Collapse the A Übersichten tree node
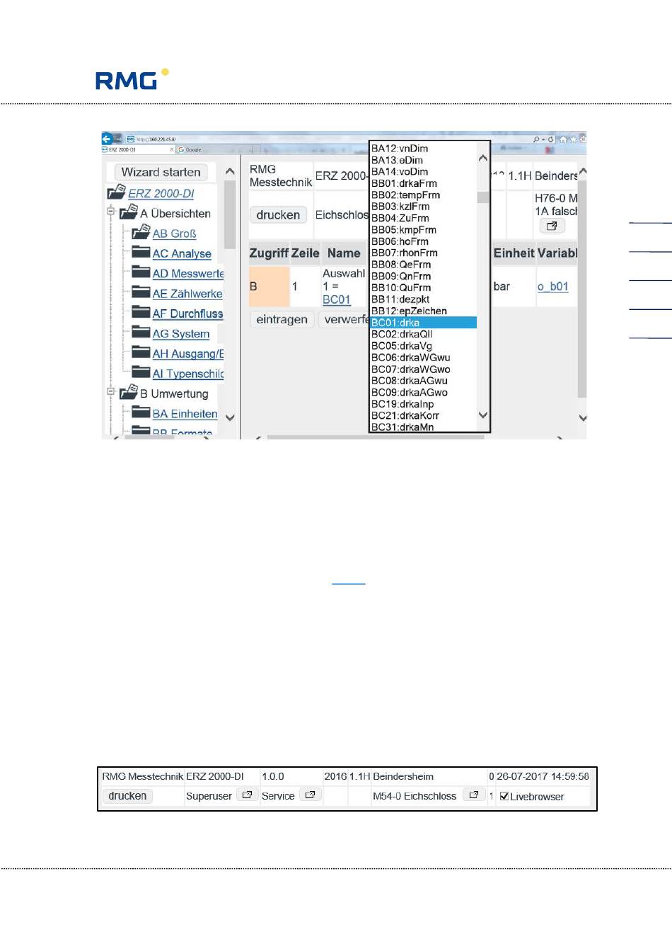 click(x=110, y=212)
